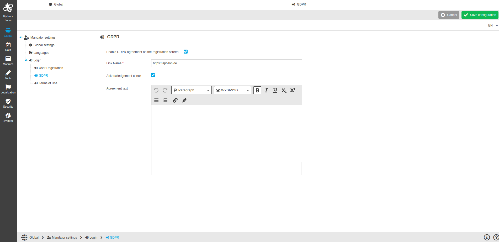Screen dimensions: 499x242
Task: Toggle underline in the agreement editor
Action: point(275,90)
